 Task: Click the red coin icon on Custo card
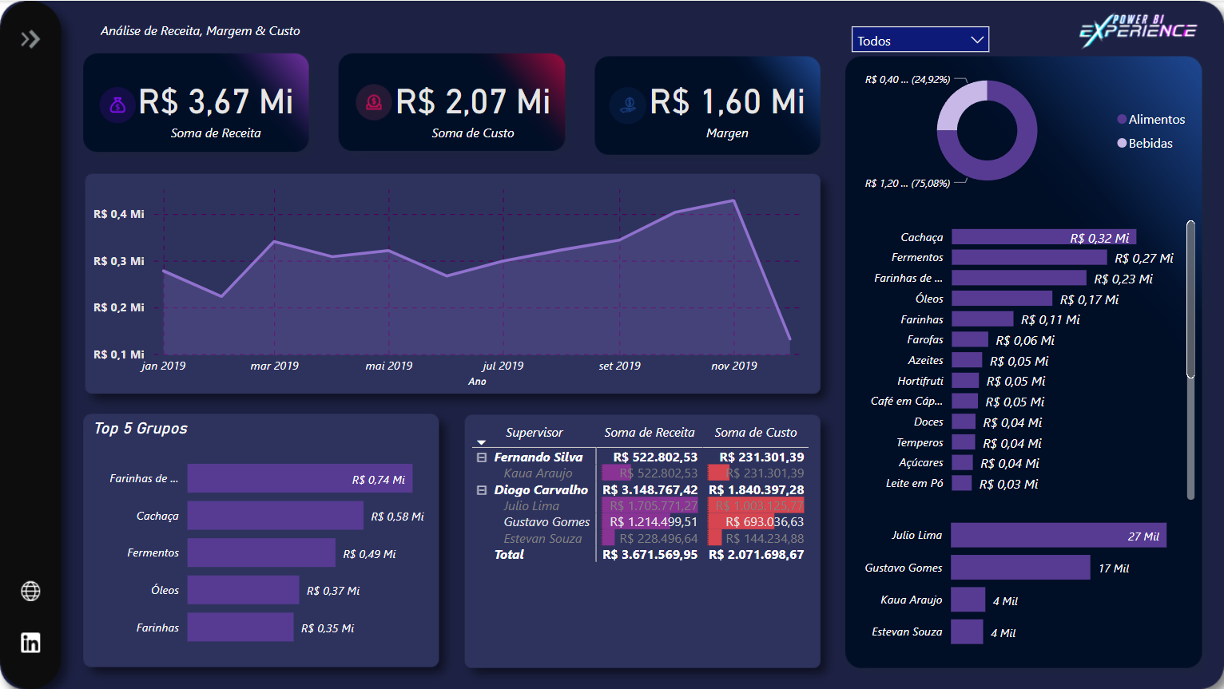(373, 102)
